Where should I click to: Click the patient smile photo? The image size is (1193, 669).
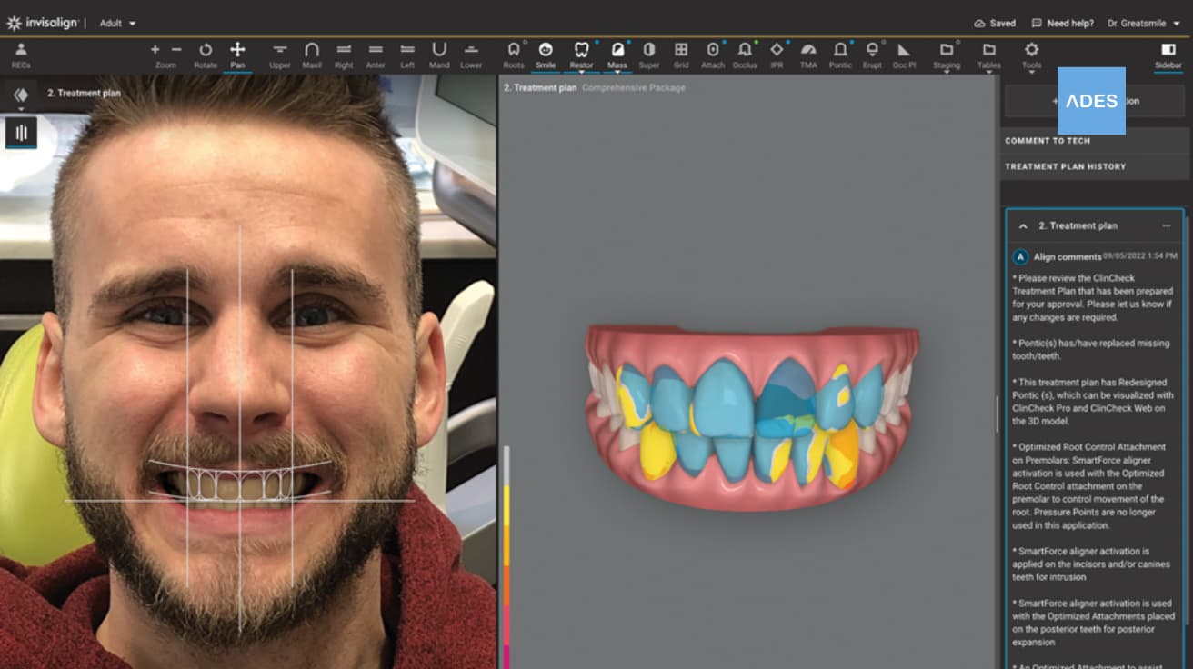point(248,373)
